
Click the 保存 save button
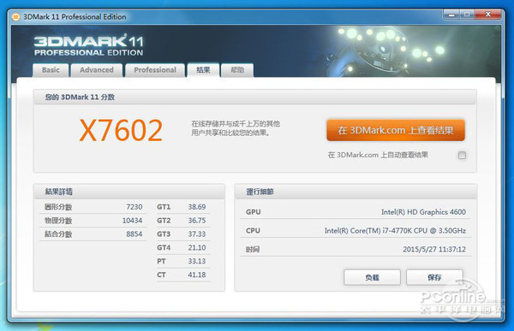click(x=434, y=277)
